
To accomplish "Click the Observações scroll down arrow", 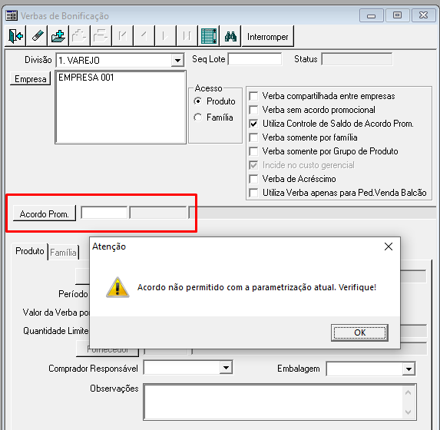I will click(x=409, y=412).
